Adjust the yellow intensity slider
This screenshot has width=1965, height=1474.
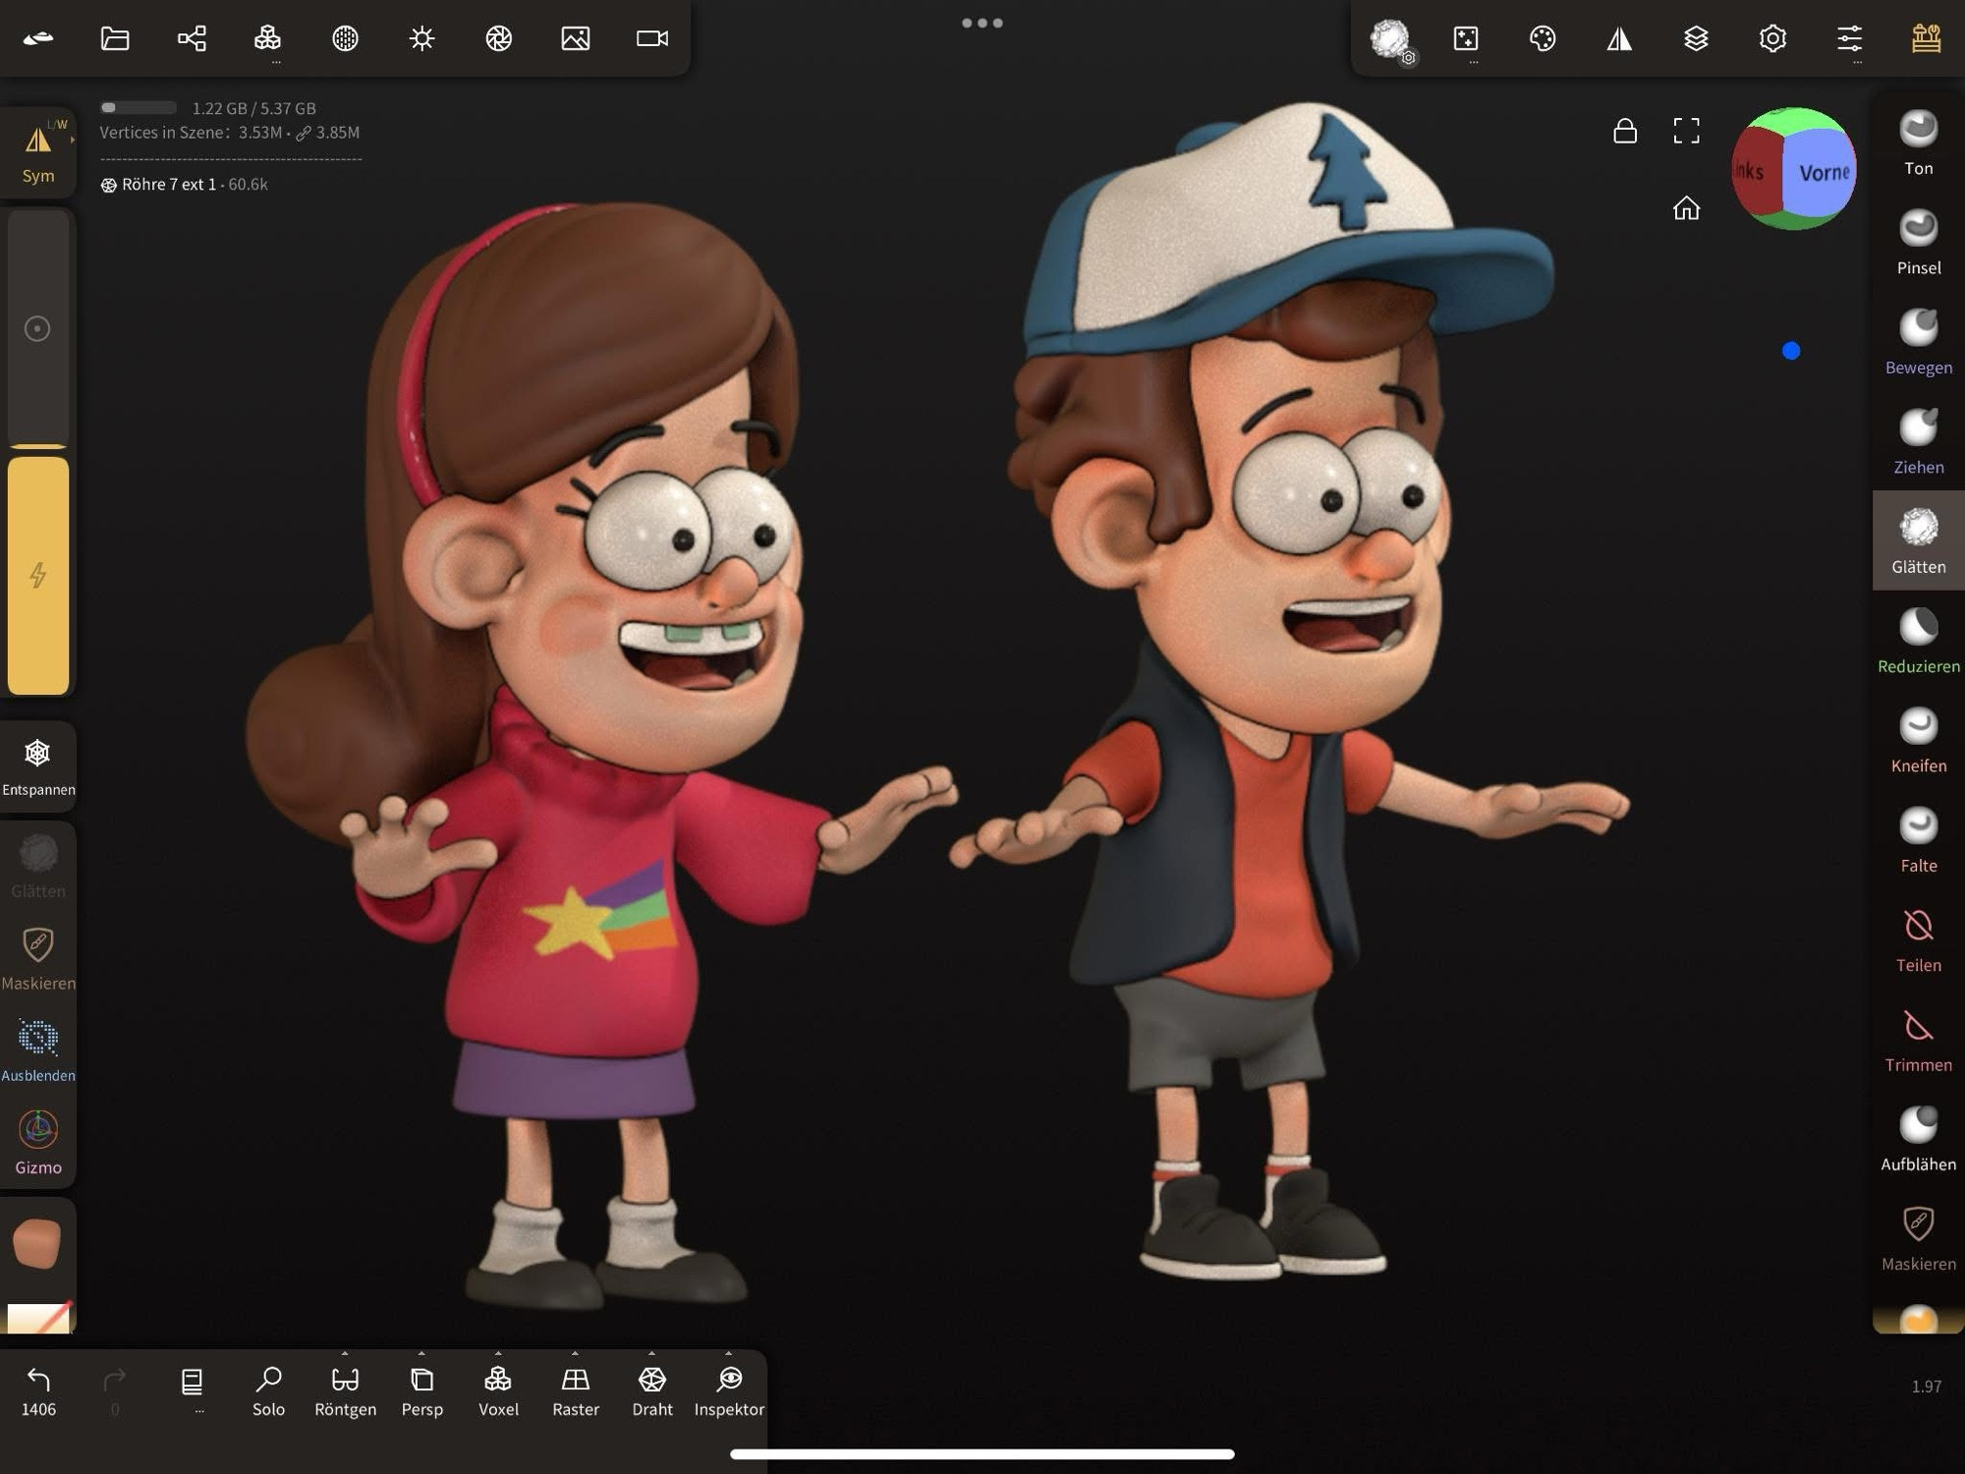[x=38, y=576]
